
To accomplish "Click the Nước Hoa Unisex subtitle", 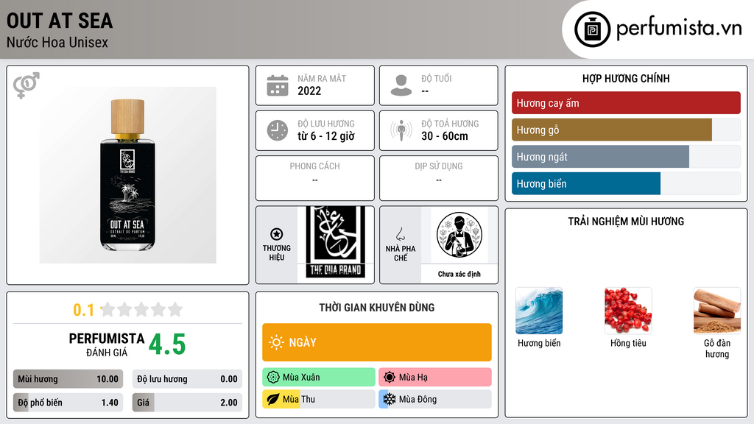I will [x=57, y=42].
